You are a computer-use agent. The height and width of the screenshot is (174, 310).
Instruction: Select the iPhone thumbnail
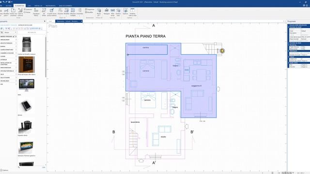coord(27,105)
